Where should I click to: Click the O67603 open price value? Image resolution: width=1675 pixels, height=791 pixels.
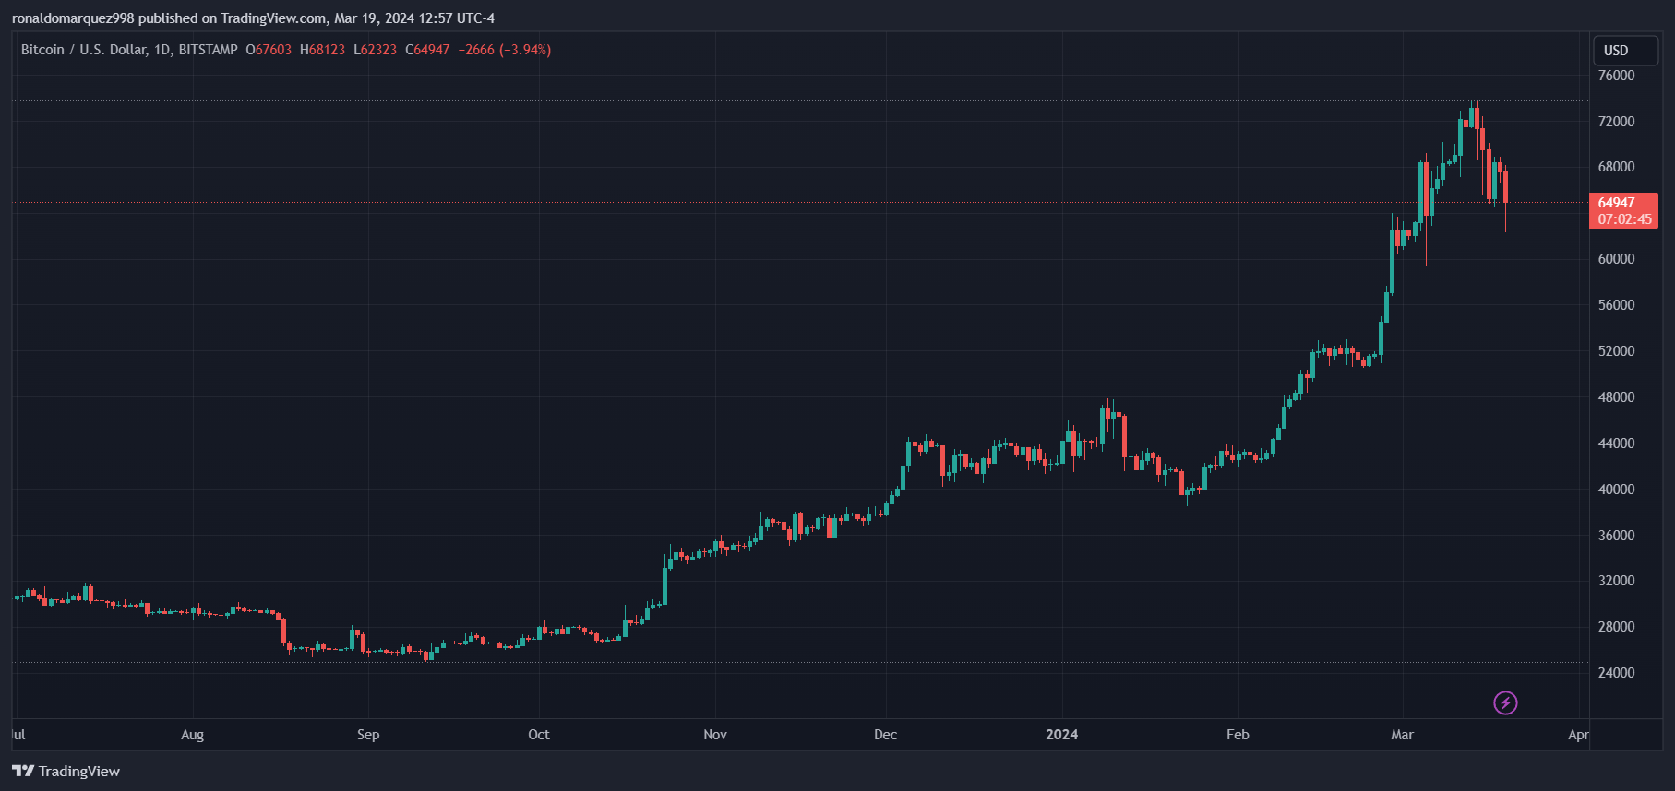pyautogui.click(x=269, y=50)
